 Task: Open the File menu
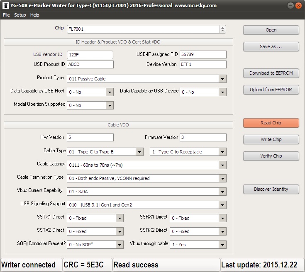click(x=6, y=15)
